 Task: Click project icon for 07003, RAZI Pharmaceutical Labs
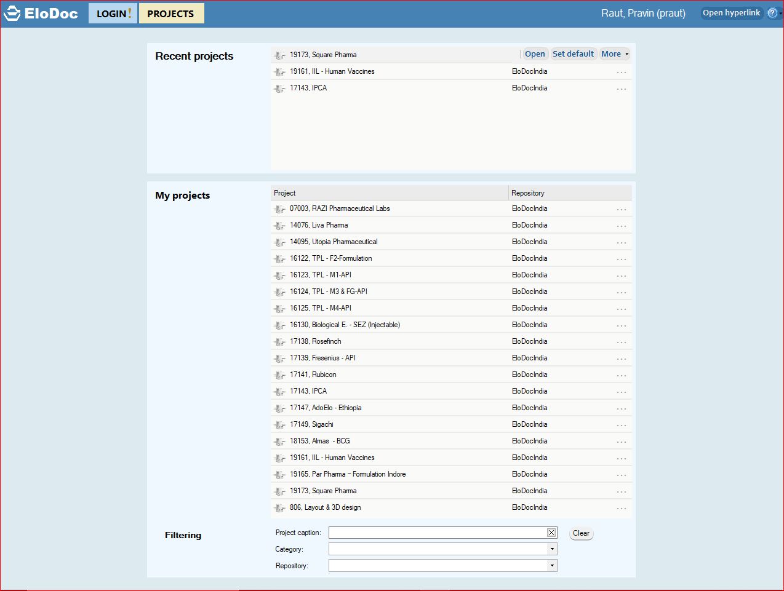pos(279,209)
